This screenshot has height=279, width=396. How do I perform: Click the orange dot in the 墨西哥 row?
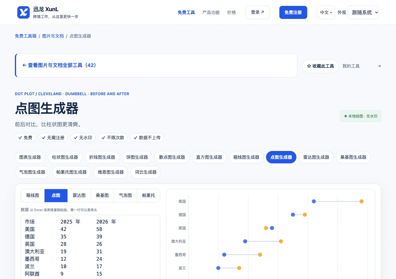(x=260, y=255)
